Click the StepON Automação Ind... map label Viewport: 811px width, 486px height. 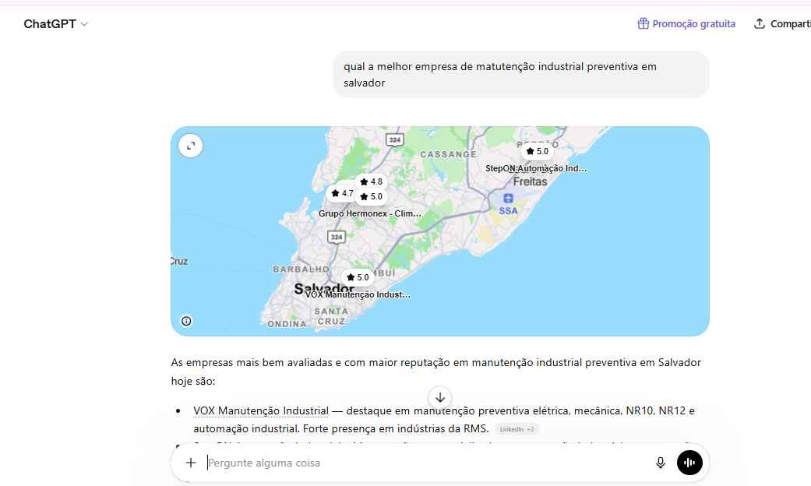(x=536, y=168)
